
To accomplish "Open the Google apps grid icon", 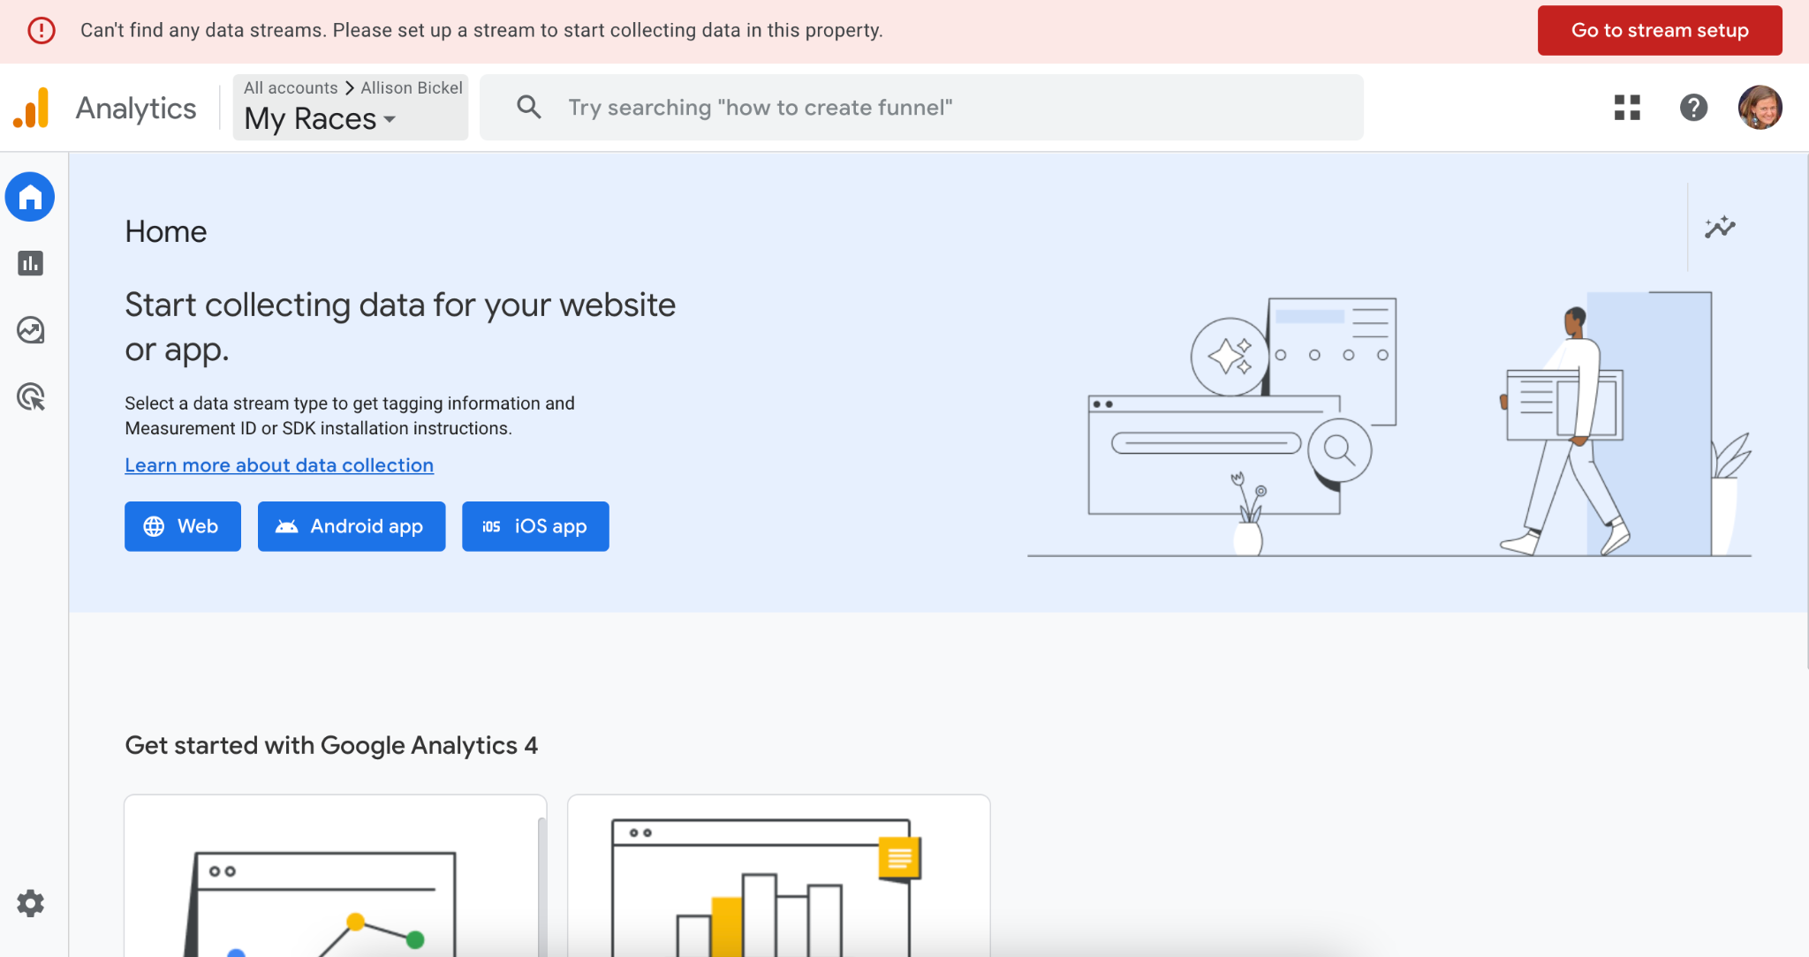I will (x=1627, y=108).
